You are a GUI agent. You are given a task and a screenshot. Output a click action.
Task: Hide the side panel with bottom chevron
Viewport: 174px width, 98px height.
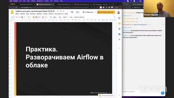coord(119,95)
